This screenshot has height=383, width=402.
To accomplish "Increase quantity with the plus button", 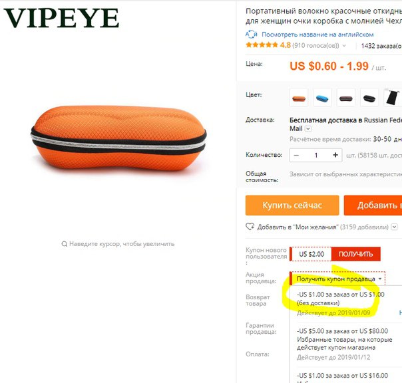I will point(335,155).
